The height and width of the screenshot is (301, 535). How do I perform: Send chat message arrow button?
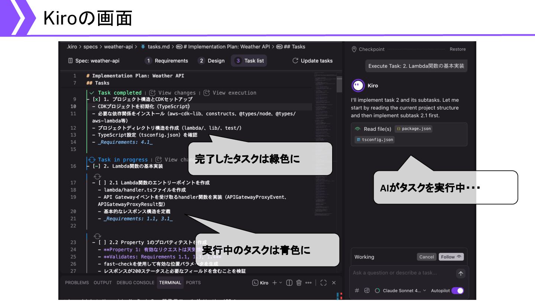point(461,274)
